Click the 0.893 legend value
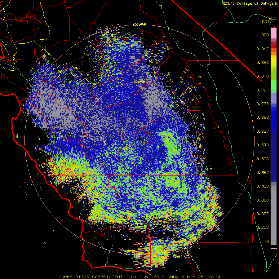279x279 pixels. [x=263, y=62]
